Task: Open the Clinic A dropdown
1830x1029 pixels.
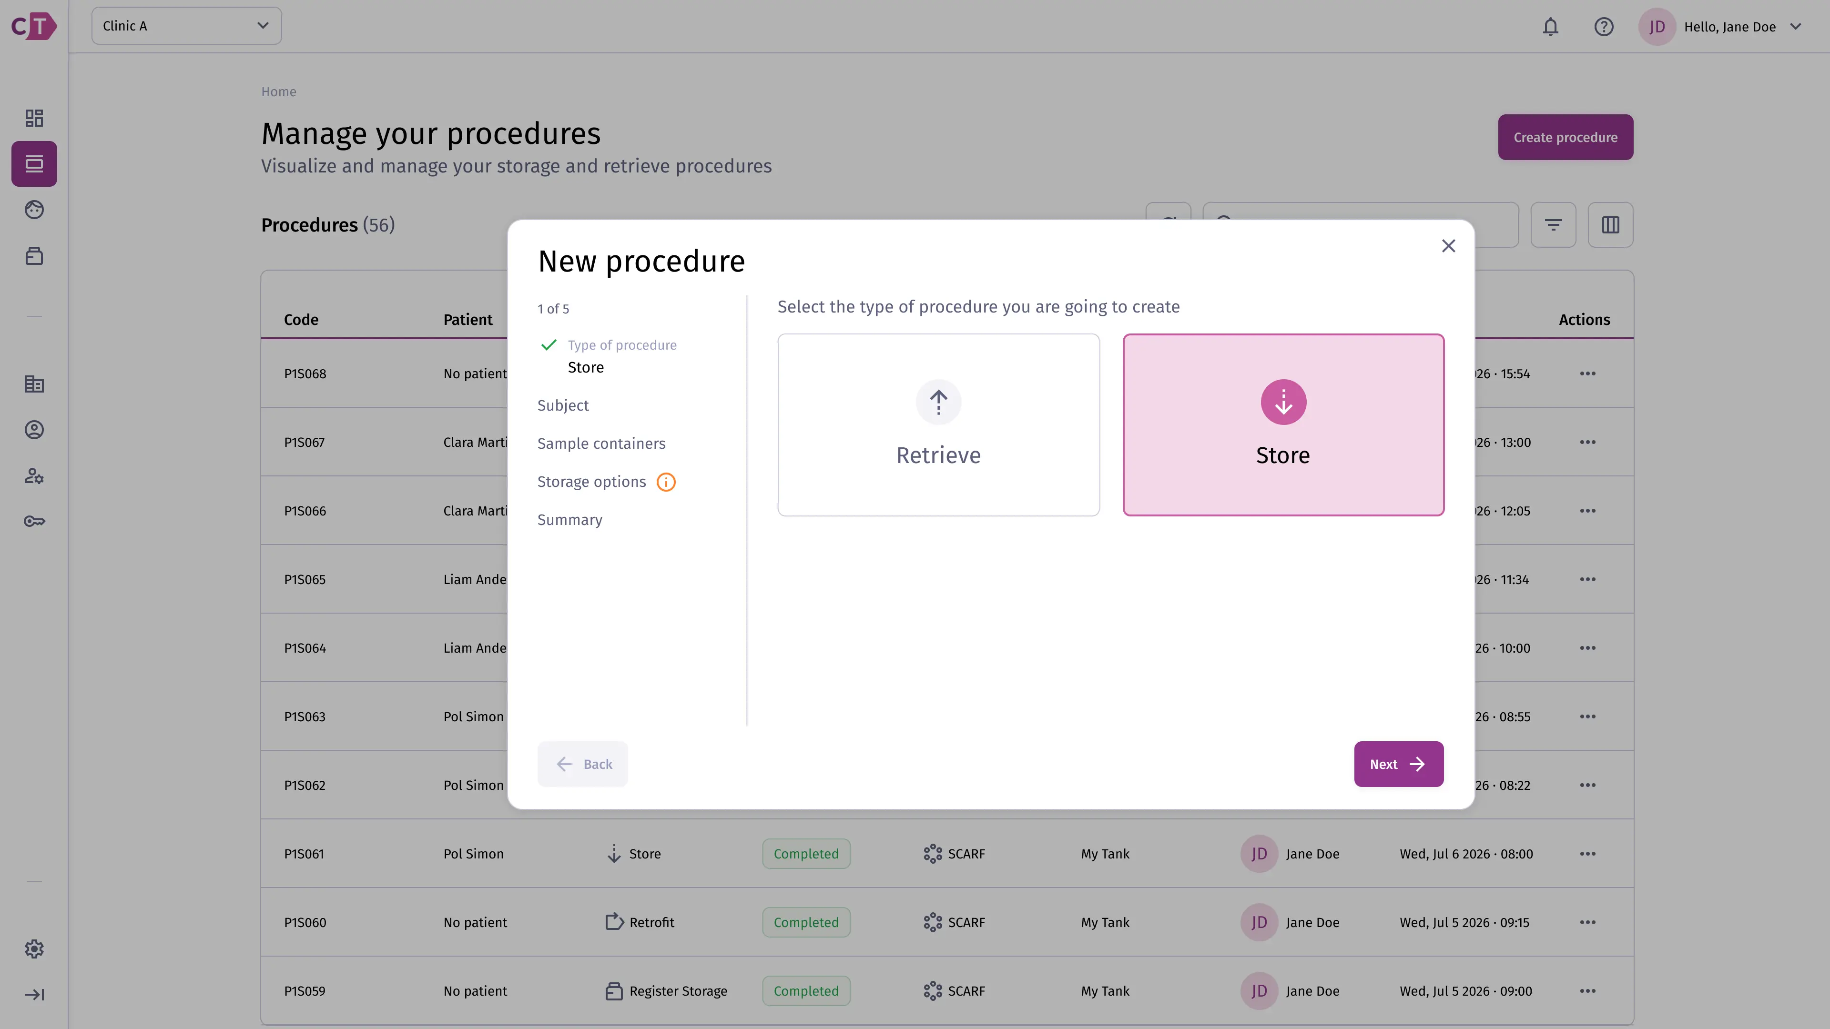Action: point(186,26)
